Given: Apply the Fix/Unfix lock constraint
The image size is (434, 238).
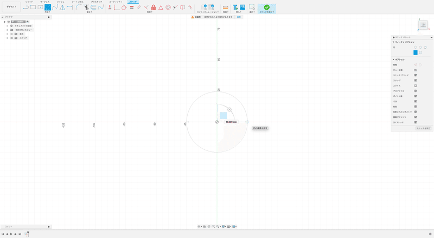Looking at the screenshot, I should [154, 8].
